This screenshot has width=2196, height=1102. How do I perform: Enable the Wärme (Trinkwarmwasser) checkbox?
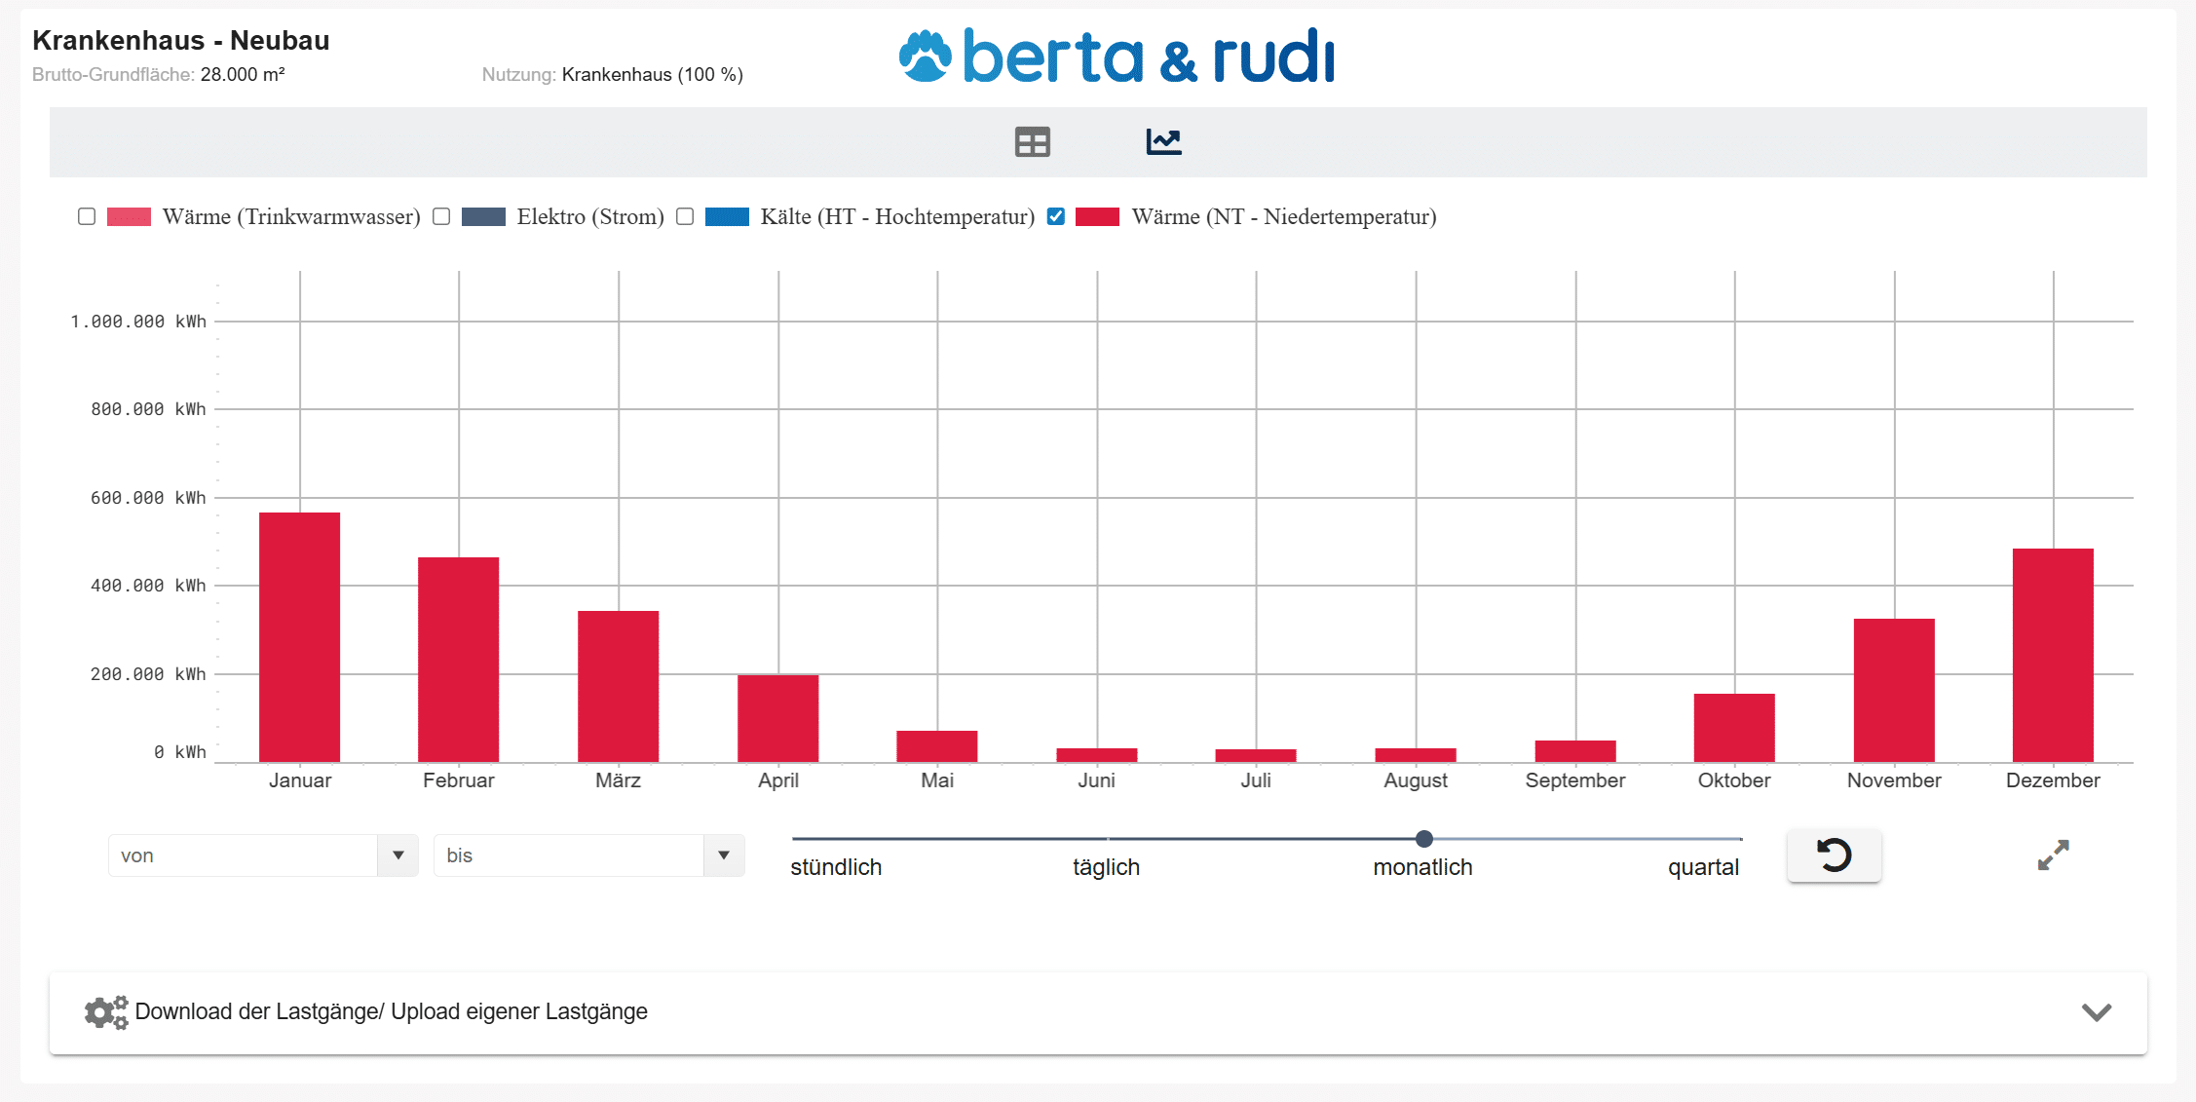(87, 216)
